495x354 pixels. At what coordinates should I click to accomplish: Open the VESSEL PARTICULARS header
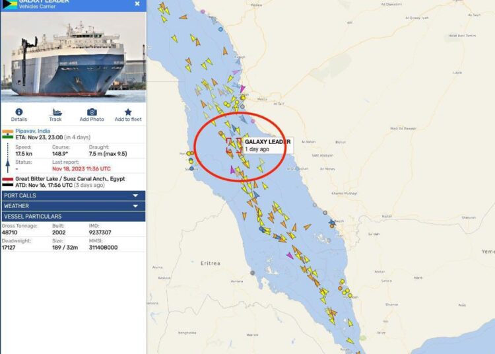coord(73,217)
